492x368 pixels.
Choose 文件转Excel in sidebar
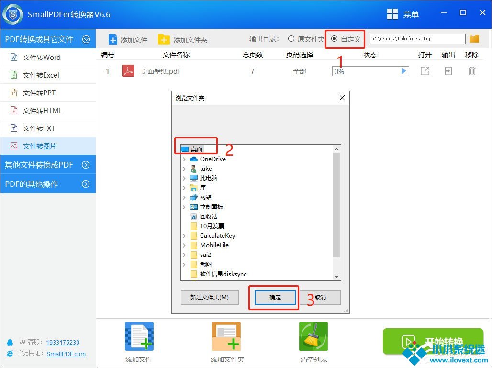[41, 75]
